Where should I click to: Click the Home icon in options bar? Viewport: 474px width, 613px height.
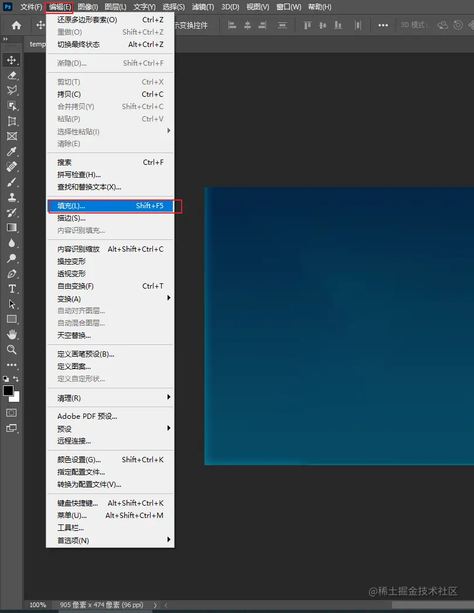click(16, 25)
